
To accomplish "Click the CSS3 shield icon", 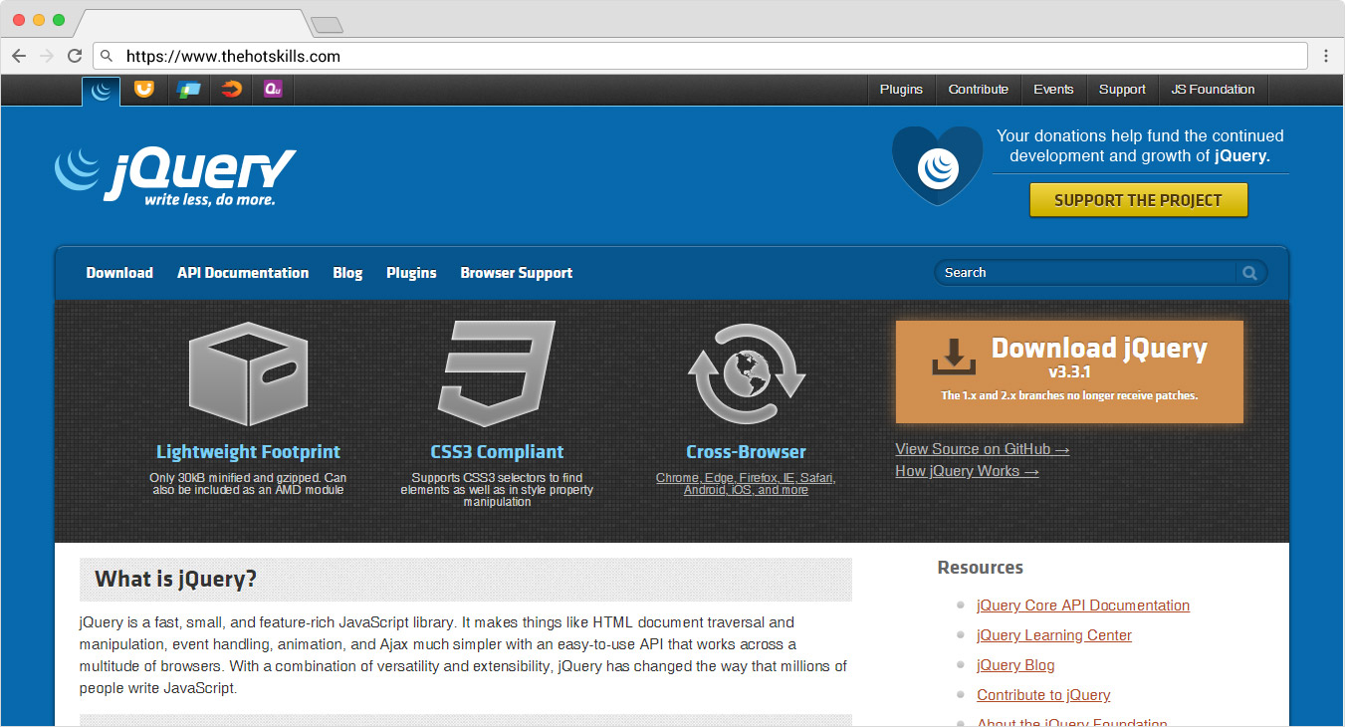I will (x=497, y=373).
